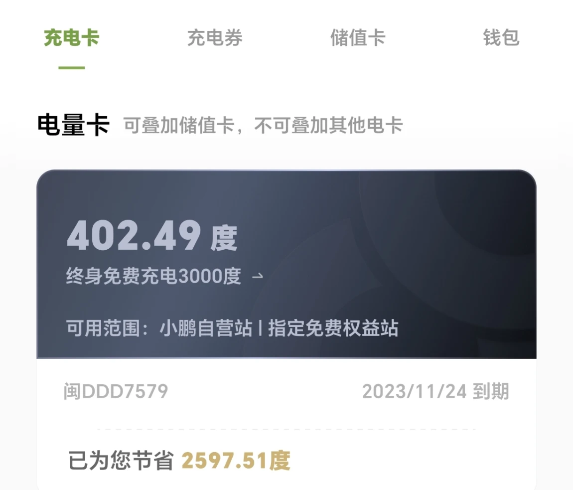Screen dimensions: 573x490
Task: Click the 电量卡 section heading
Action: [73, 125]
